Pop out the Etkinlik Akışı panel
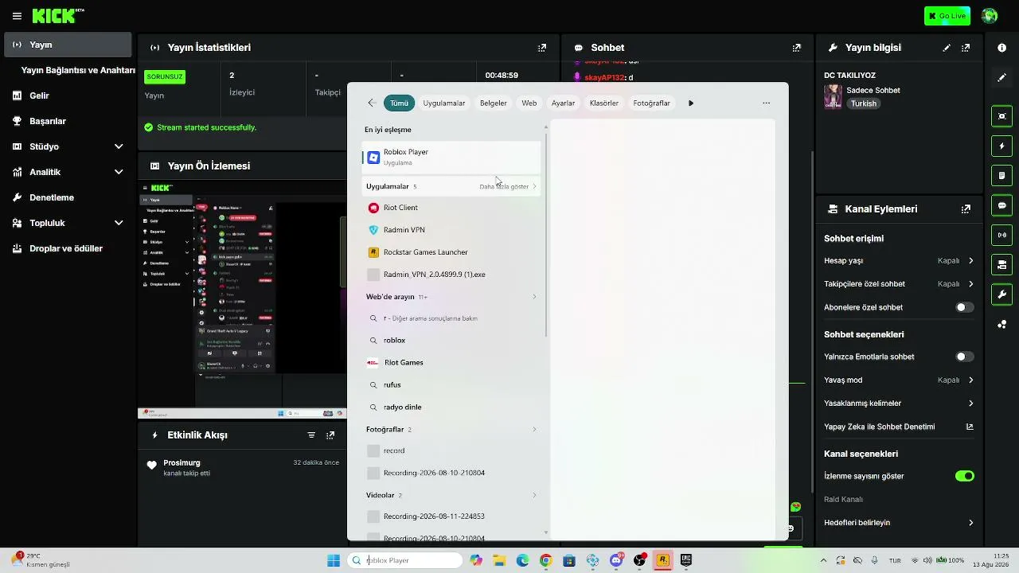The height and width of the screenshot is (573, 1019). [330, 435]
